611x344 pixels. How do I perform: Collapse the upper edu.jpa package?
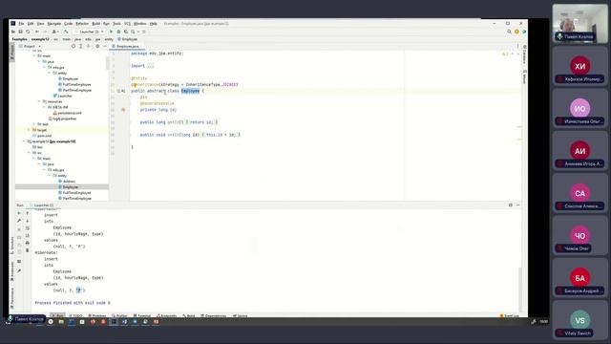(x=45, y=67)
